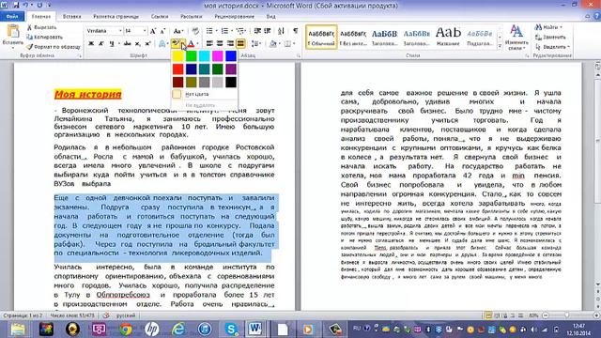The image size is (601, 338).
Task: Toggle underline formatting Ч
Action: [x=112, y=44]
